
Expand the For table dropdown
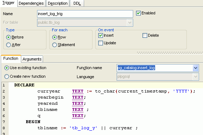click(130, 23)
